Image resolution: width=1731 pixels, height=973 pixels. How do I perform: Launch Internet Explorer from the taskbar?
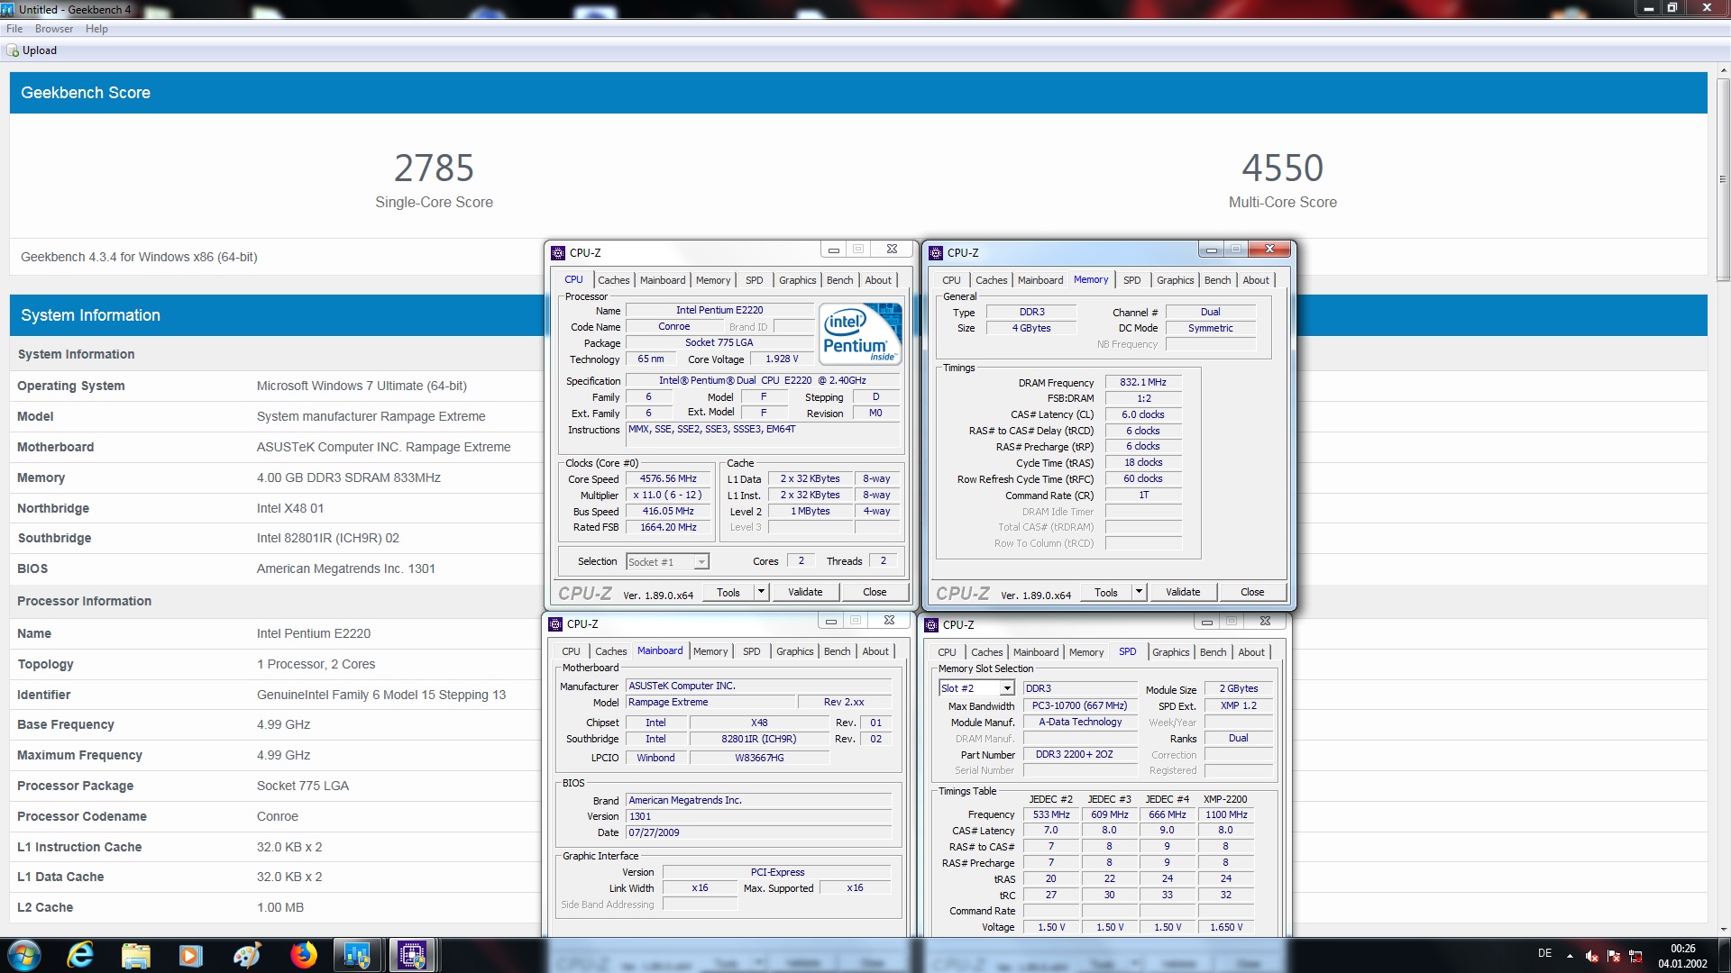pyautogui.click(x=81, y=955)
